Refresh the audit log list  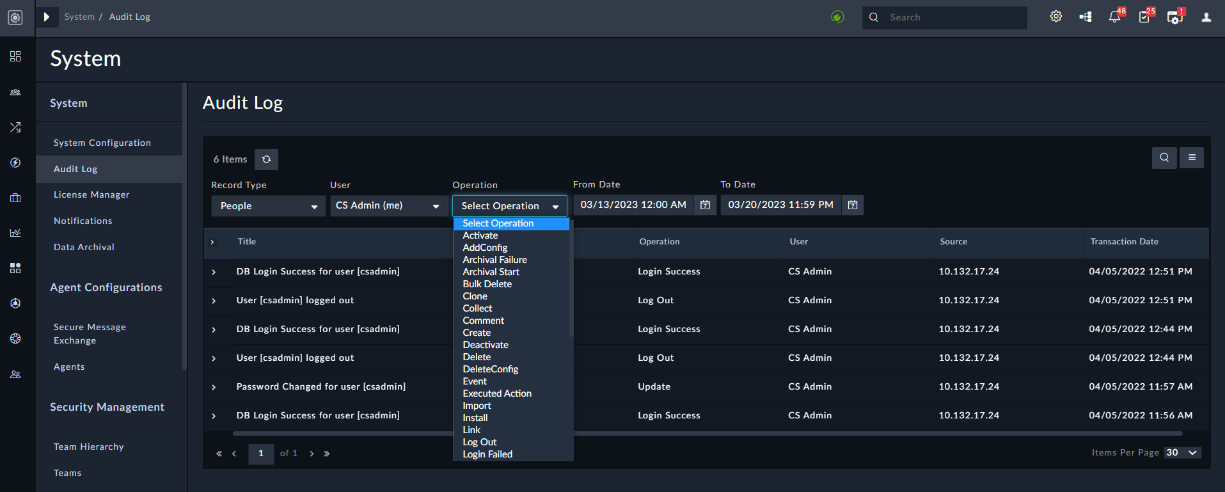click(x=266, y=159)
